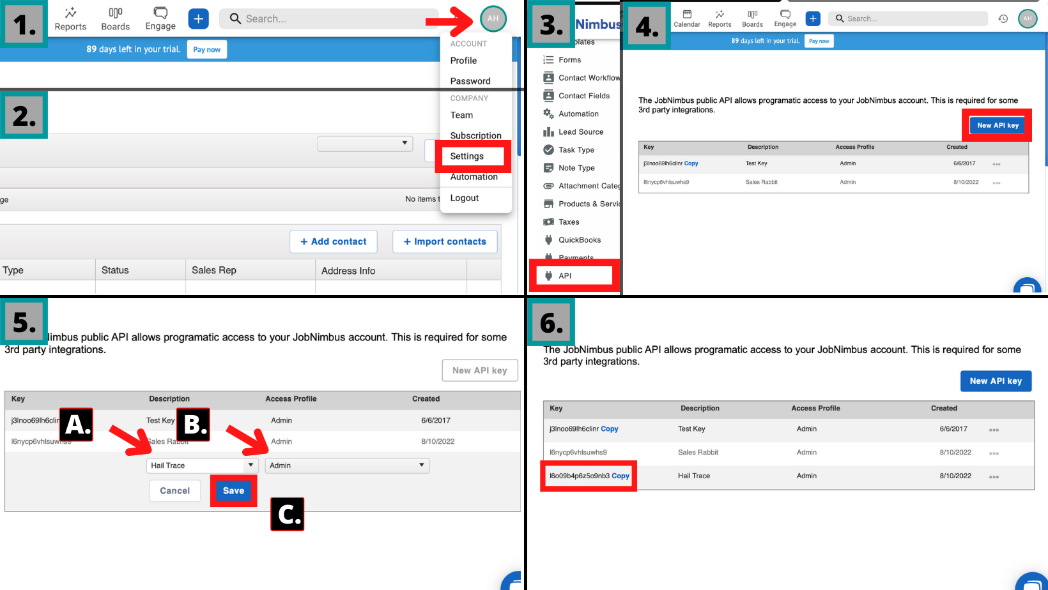Open the chat bubble in step 6 corner

point(1031,581)
